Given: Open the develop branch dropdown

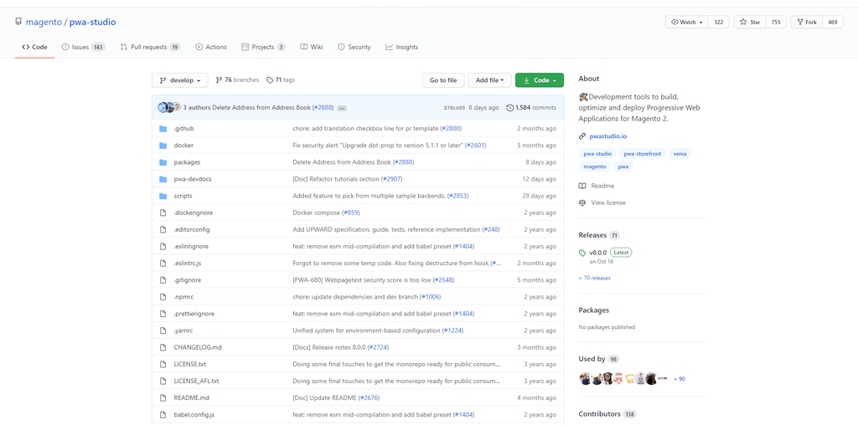Looking at the screenshot, I should (180, 80).
